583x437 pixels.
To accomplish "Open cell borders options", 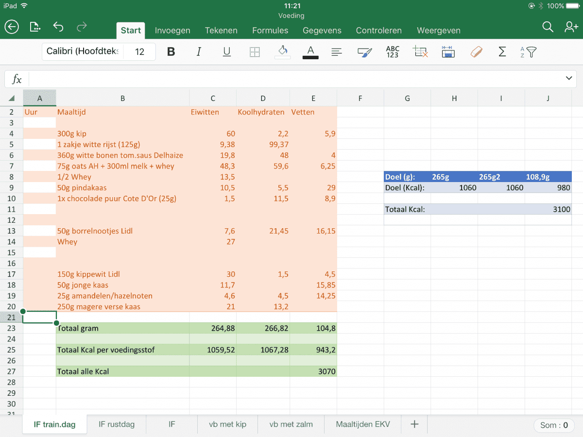I will pyautogui.click(x=255, y=52).
